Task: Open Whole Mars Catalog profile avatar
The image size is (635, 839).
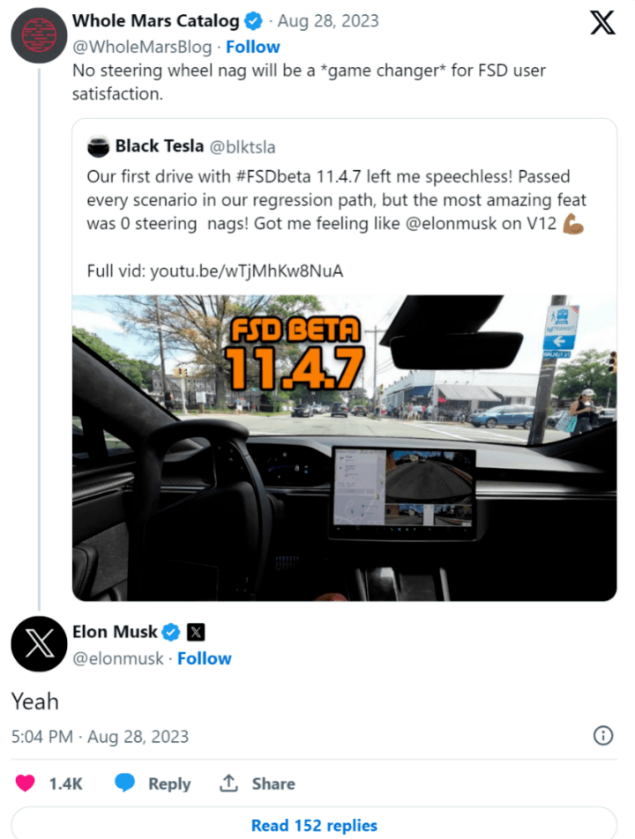Action: [39, 35]
